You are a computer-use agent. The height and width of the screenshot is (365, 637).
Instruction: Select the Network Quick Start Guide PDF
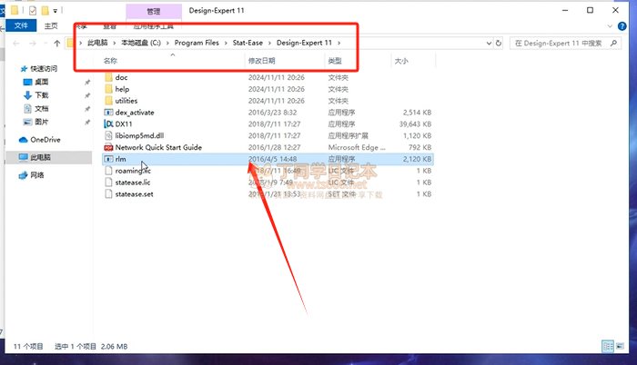(x=108, y=147)
